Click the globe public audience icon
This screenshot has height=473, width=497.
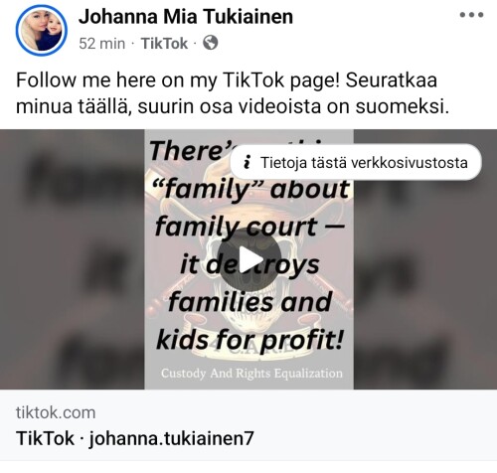pos(211,43)
